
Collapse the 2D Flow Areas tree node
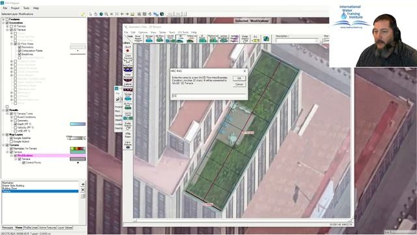point(12,44)
